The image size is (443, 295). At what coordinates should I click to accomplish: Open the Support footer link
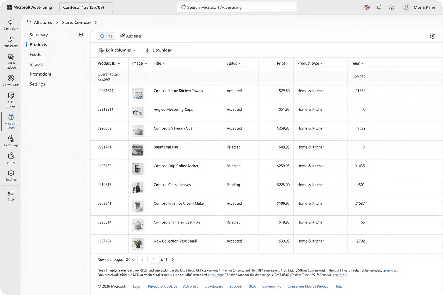pyautogui.click(x=236, y=286)
